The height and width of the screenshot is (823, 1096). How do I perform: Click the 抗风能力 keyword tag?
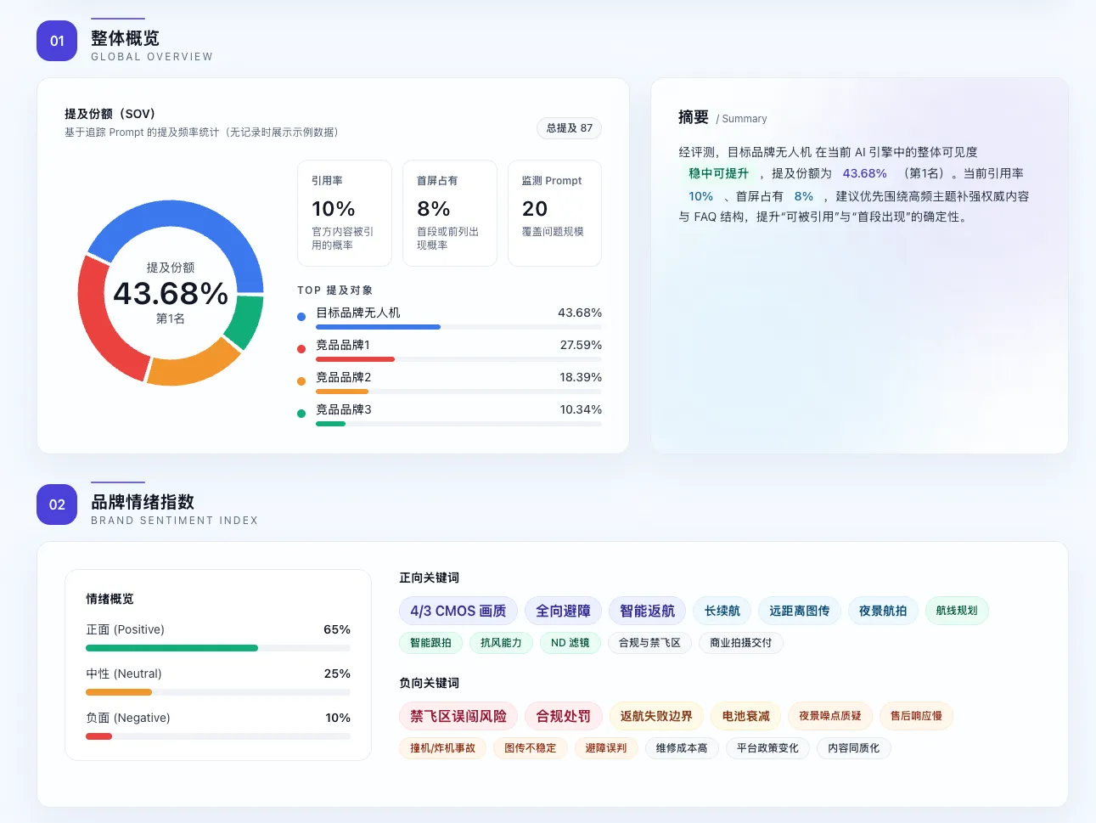[x=502, y=643]
